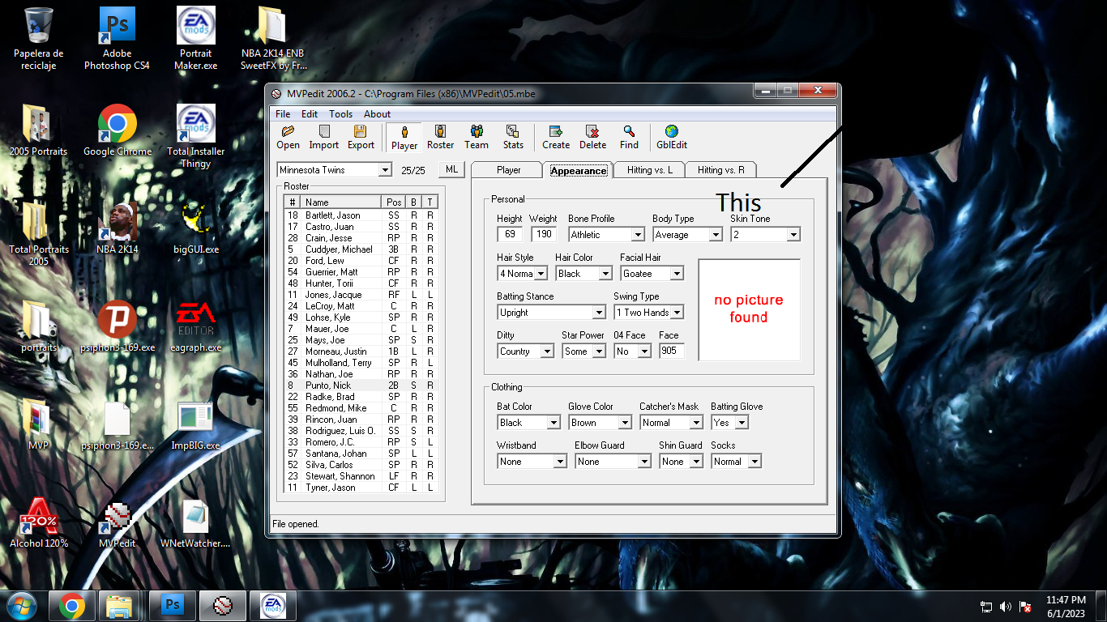
Task: Click the Weight input field
Action: (x=544, y=235)
